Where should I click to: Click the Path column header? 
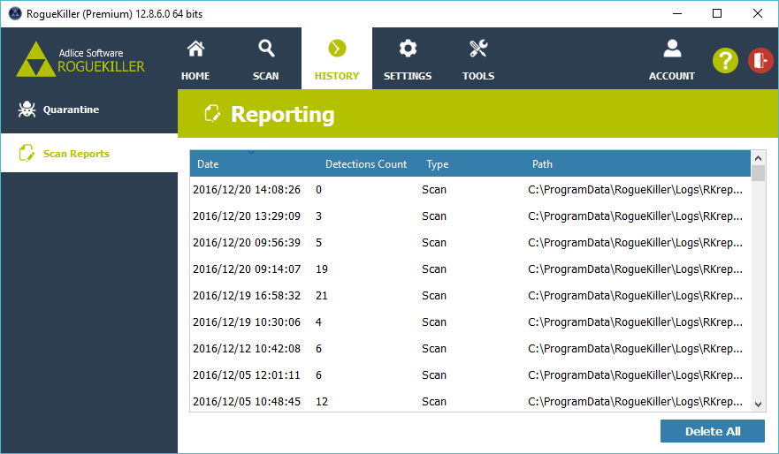[542, 164]
